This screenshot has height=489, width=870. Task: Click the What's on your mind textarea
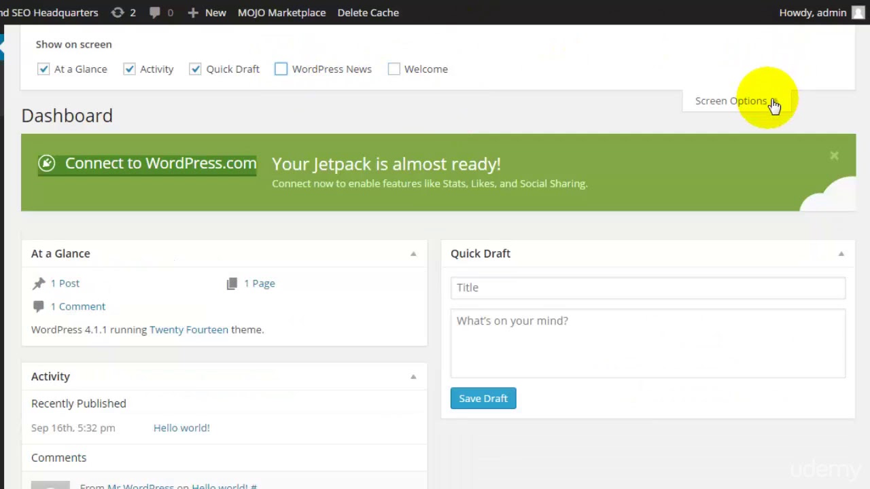coord(648,344)
